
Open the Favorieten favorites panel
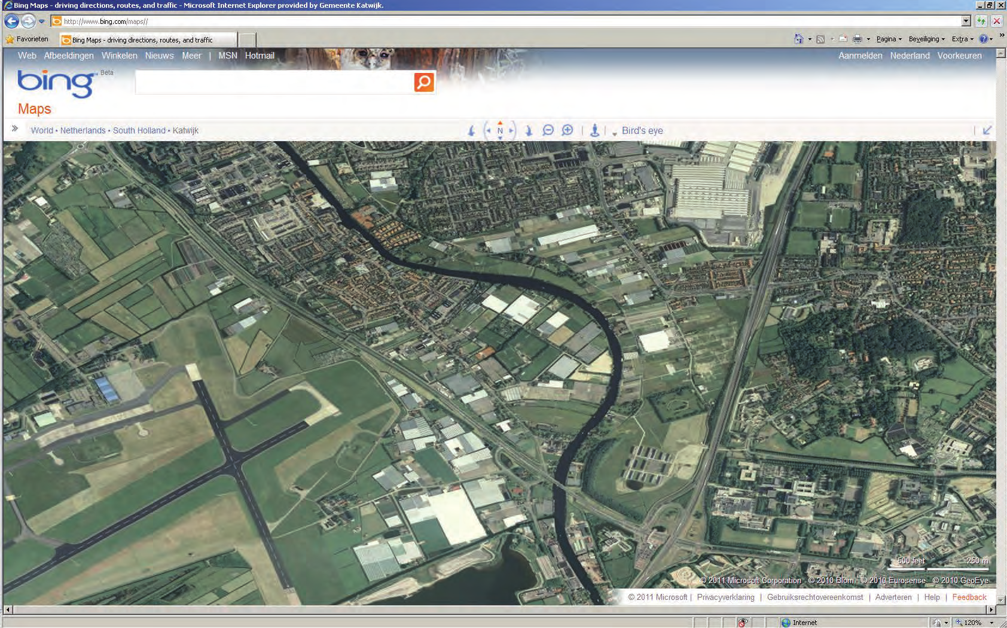coord(27,39)
